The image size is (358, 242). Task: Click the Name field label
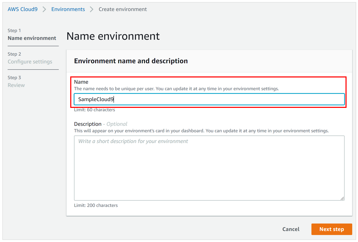pos(81,82)
